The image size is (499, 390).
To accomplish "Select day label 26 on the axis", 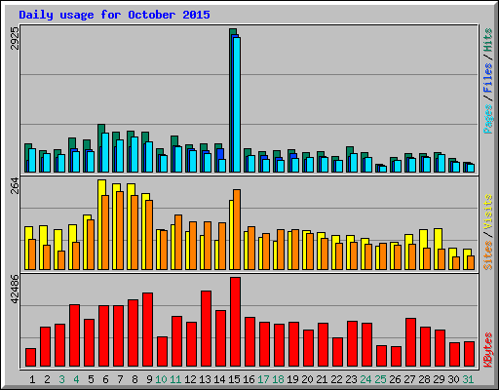I will click(x=395, y=379).
